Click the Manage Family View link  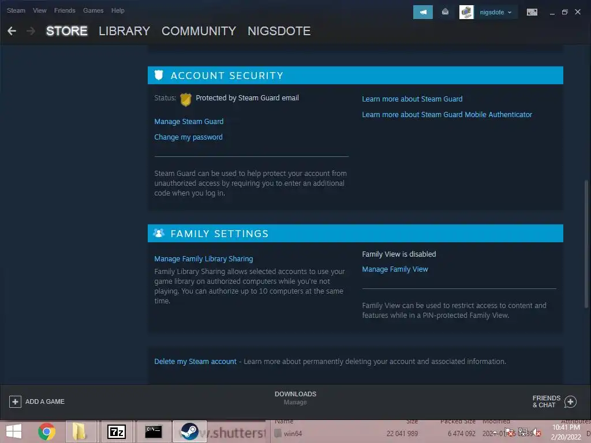395,269
